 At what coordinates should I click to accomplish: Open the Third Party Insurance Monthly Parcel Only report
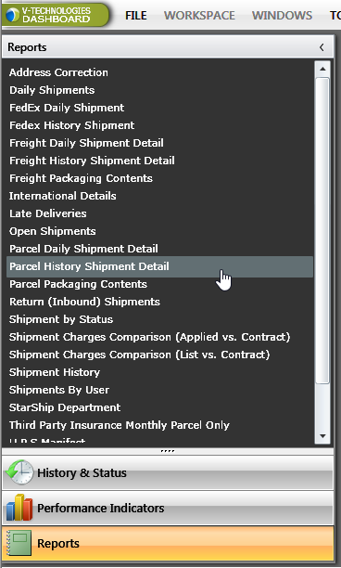[x=120, y=425]
